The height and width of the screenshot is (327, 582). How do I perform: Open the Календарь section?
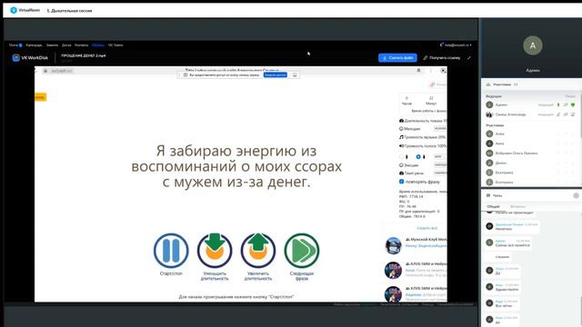click(35, 45)
